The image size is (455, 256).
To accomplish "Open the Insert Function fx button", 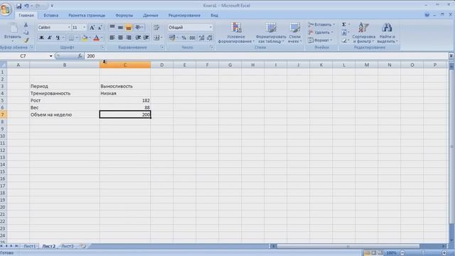I will point(80,56).
